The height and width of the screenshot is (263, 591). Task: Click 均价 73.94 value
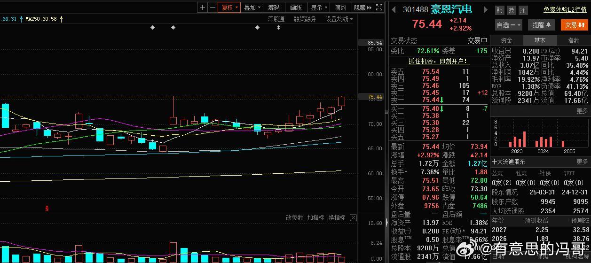click(479, 147)
